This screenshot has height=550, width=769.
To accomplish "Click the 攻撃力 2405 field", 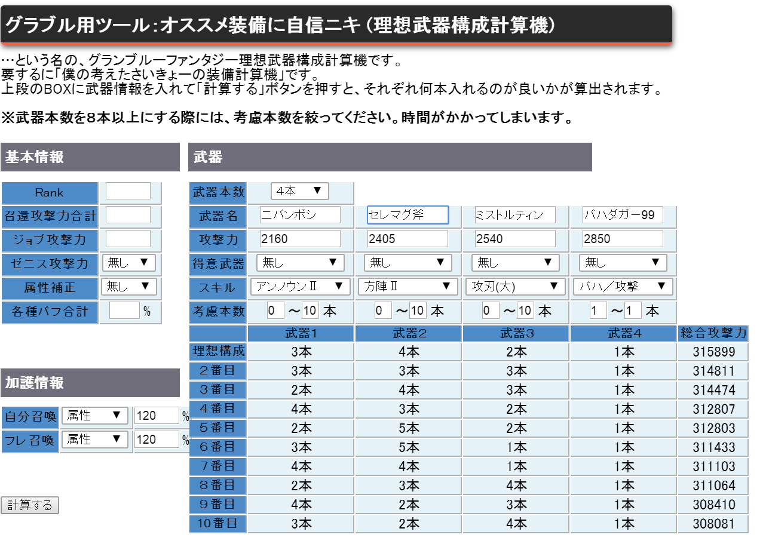I will point(408,239).
